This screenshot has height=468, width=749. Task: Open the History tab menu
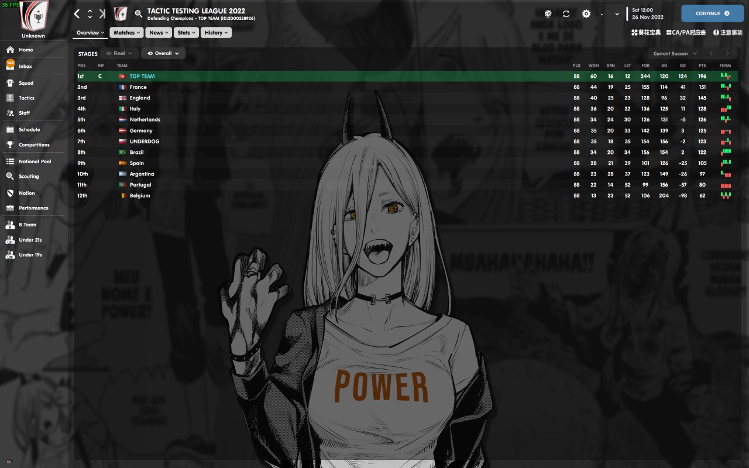(217, 33)
